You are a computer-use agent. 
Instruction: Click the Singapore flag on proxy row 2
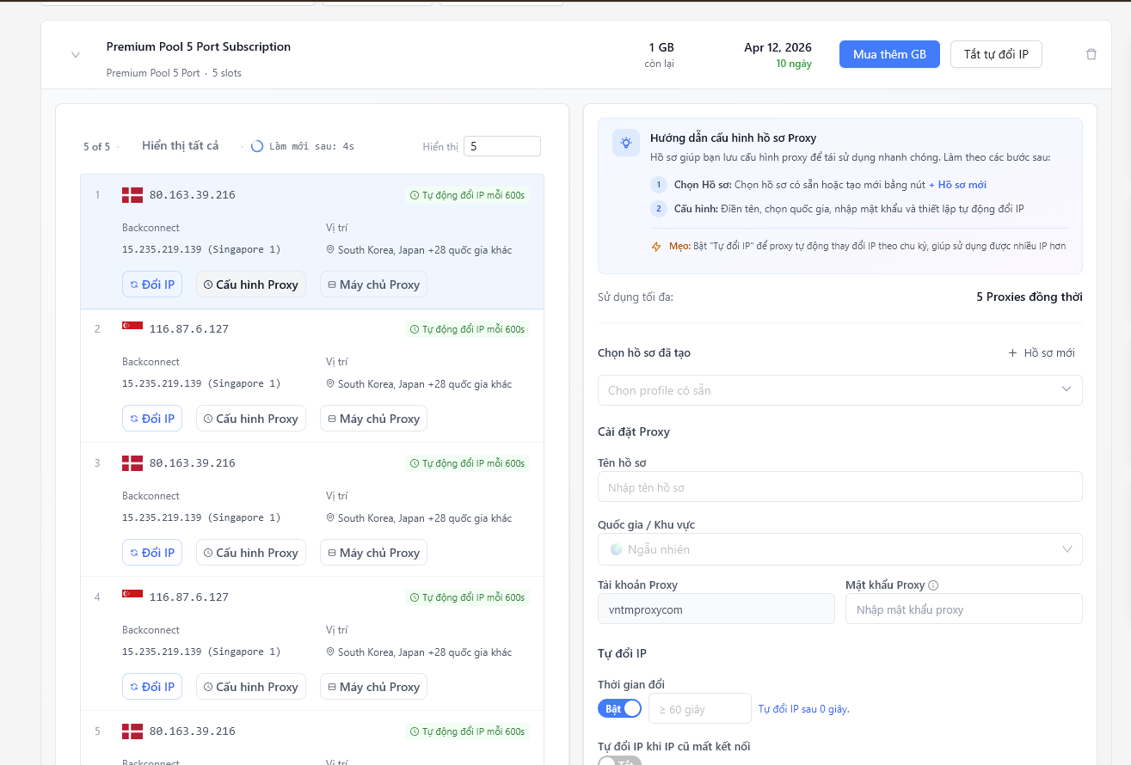tap(132, 327)
